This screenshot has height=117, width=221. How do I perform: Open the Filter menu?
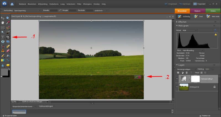pyautogui.click(x=79, y=4)
